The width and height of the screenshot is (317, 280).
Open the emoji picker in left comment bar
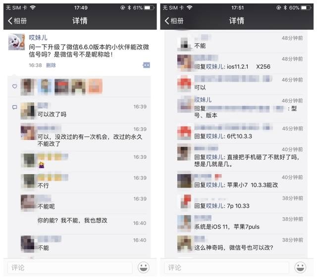[x=144, y=268]
